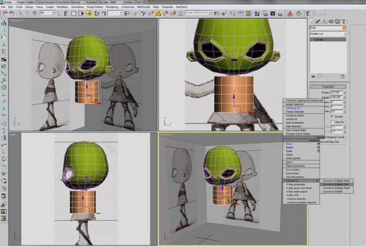Open the Modify panel tab icon
The height and width of the screenshot is (247, 366).
click(318, 22)
